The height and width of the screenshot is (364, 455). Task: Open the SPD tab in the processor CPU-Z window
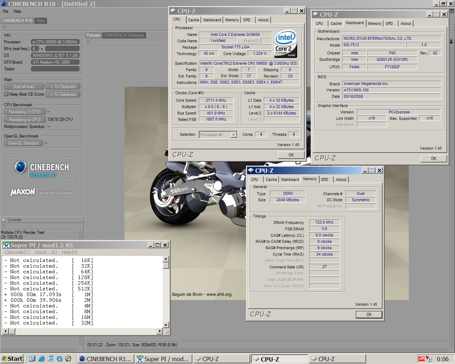pyautogui.click(x=247, y=20)
